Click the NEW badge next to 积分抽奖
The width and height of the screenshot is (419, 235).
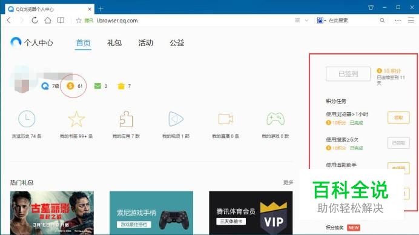(354, 228)
